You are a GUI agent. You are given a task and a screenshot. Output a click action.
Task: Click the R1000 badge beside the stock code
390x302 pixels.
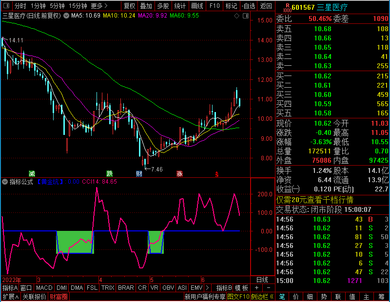pos(287,7)
